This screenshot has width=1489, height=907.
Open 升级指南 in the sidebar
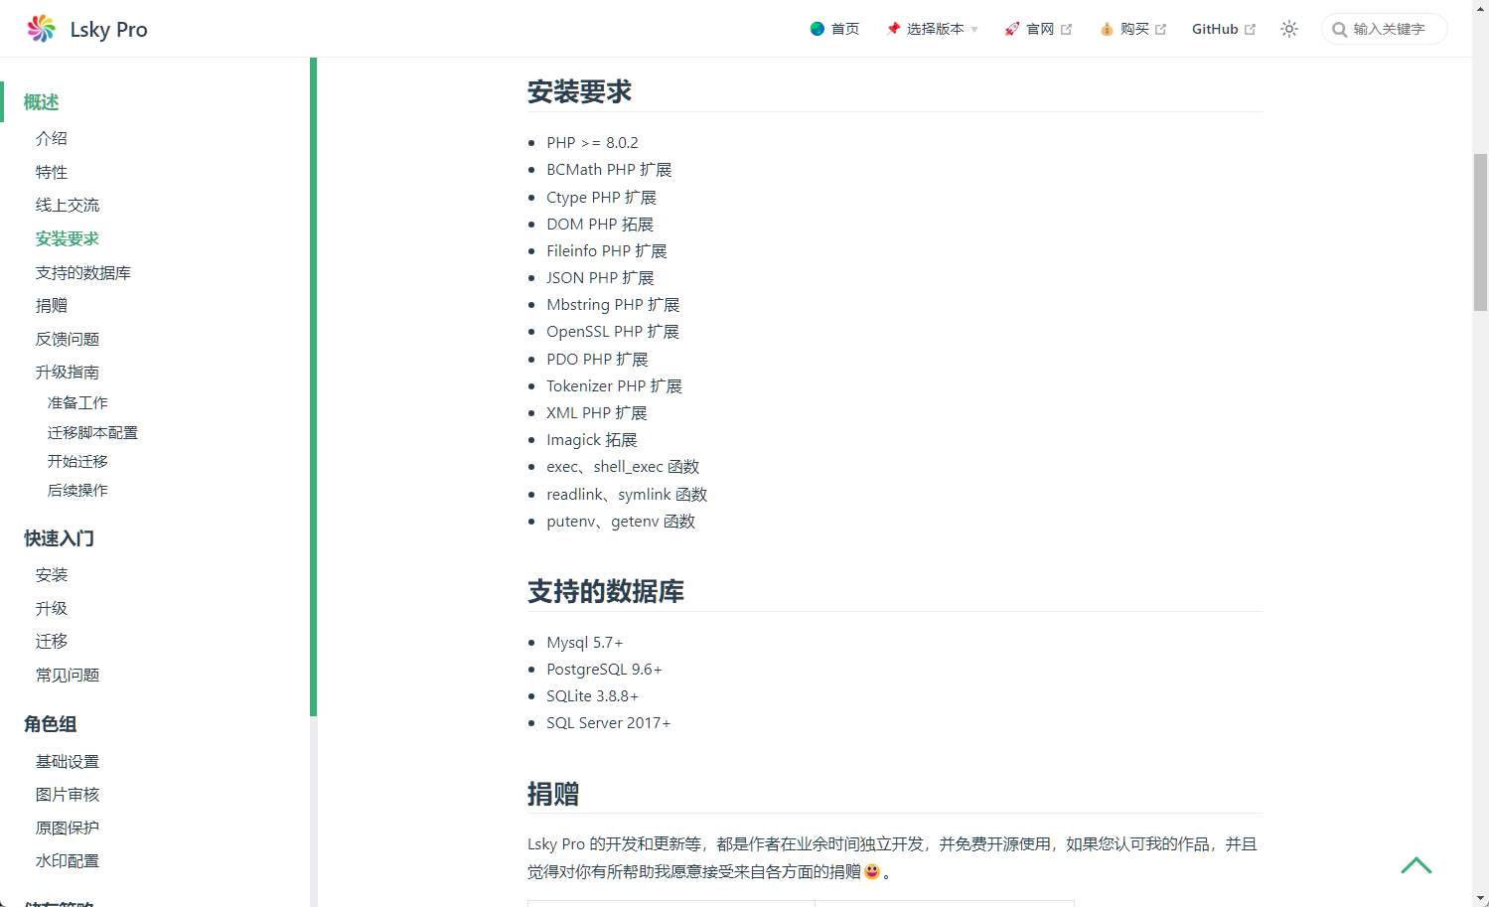coord(68,372)
